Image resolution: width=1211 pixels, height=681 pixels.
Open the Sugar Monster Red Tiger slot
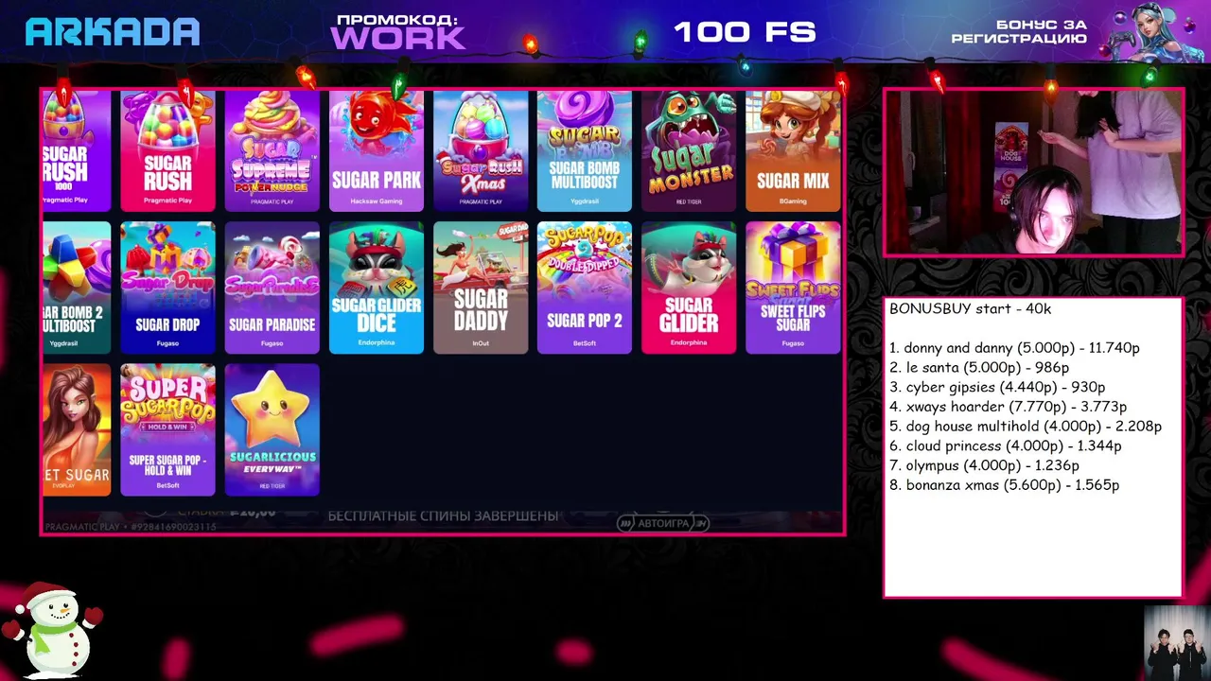(688, 151)
